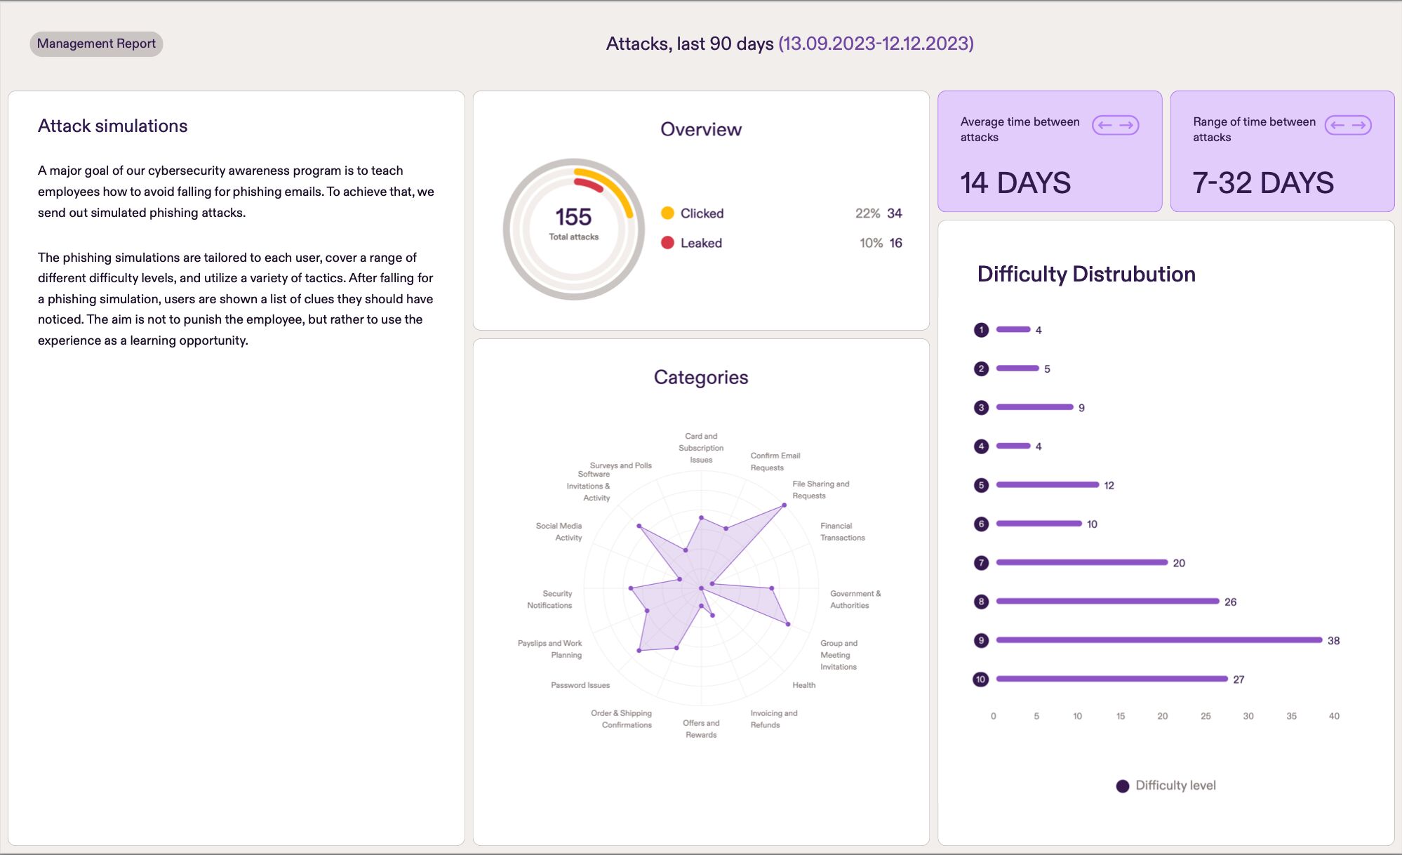Click the difficulty level 9 circle badge
This screenshot has width=1402, height=855.
981,640
